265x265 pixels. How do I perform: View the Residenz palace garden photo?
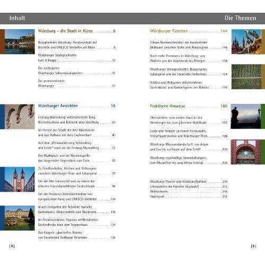click(20, 218)
